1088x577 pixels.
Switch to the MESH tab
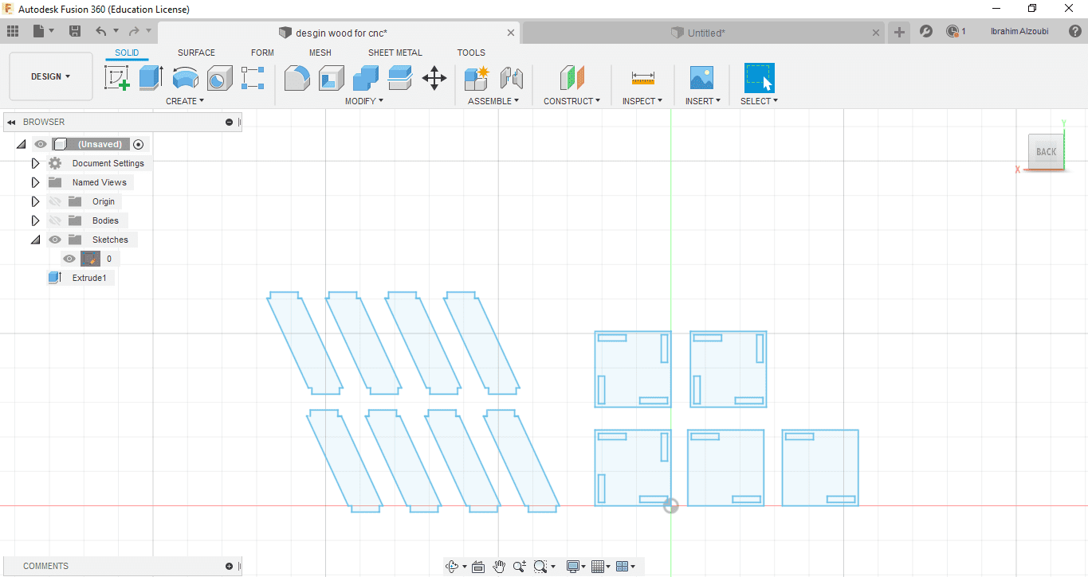coord(320,53)
